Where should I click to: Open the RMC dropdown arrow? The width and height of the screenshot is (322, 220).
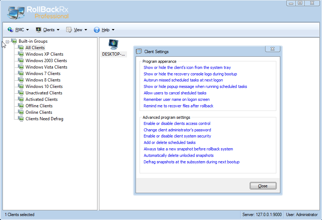point(28,30)
